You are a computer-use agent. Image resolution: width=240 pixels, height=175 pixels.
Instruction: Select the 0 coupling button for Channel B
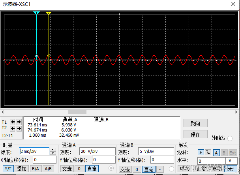137,169
